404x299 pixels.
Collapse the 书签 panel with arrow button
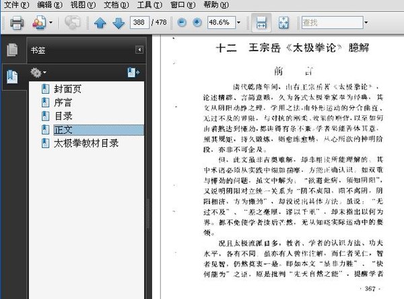(x=139, y=50)
